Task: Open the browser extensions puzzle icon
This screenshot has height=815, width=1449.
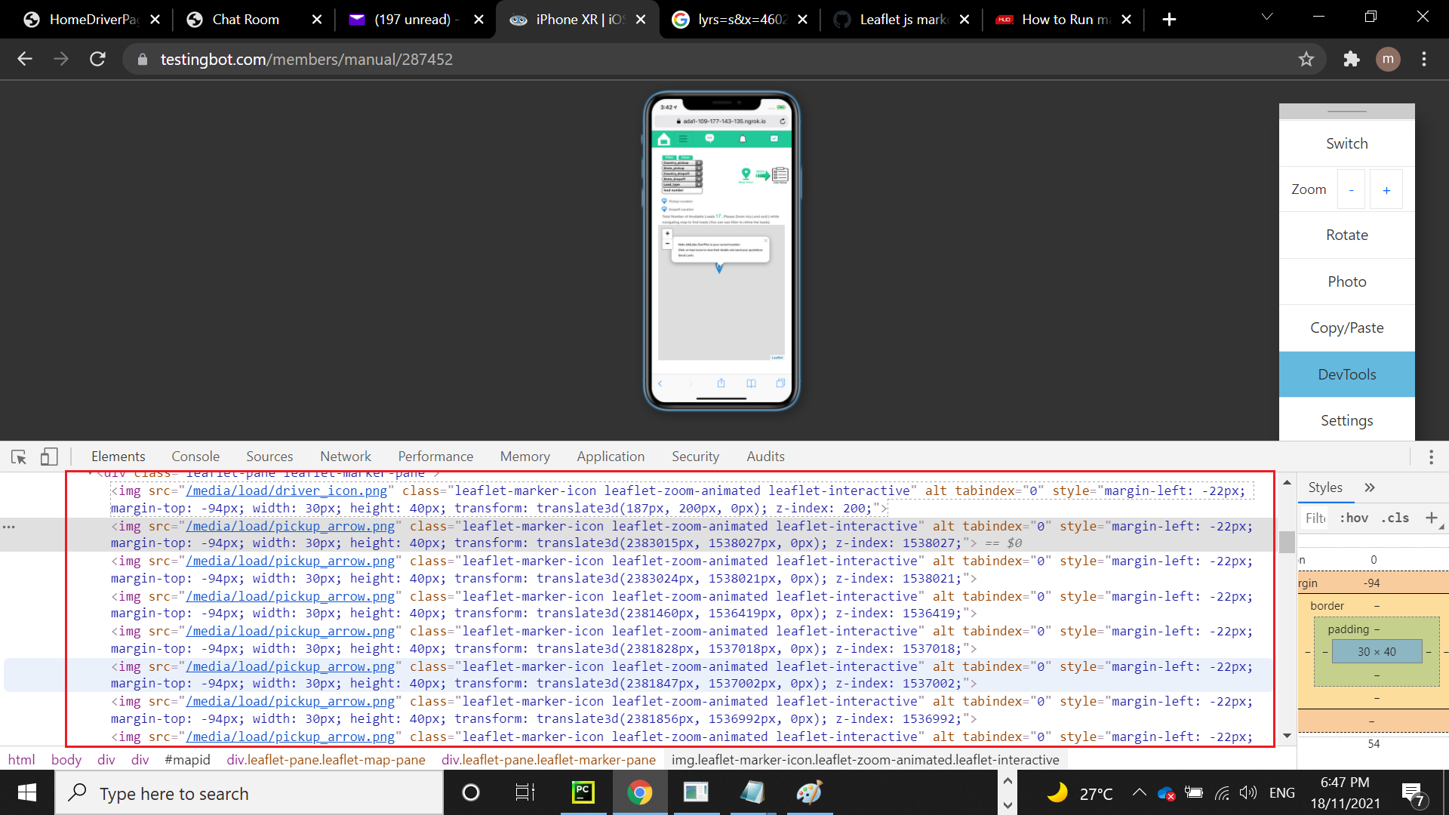Action: click(x=1351, y=59)
